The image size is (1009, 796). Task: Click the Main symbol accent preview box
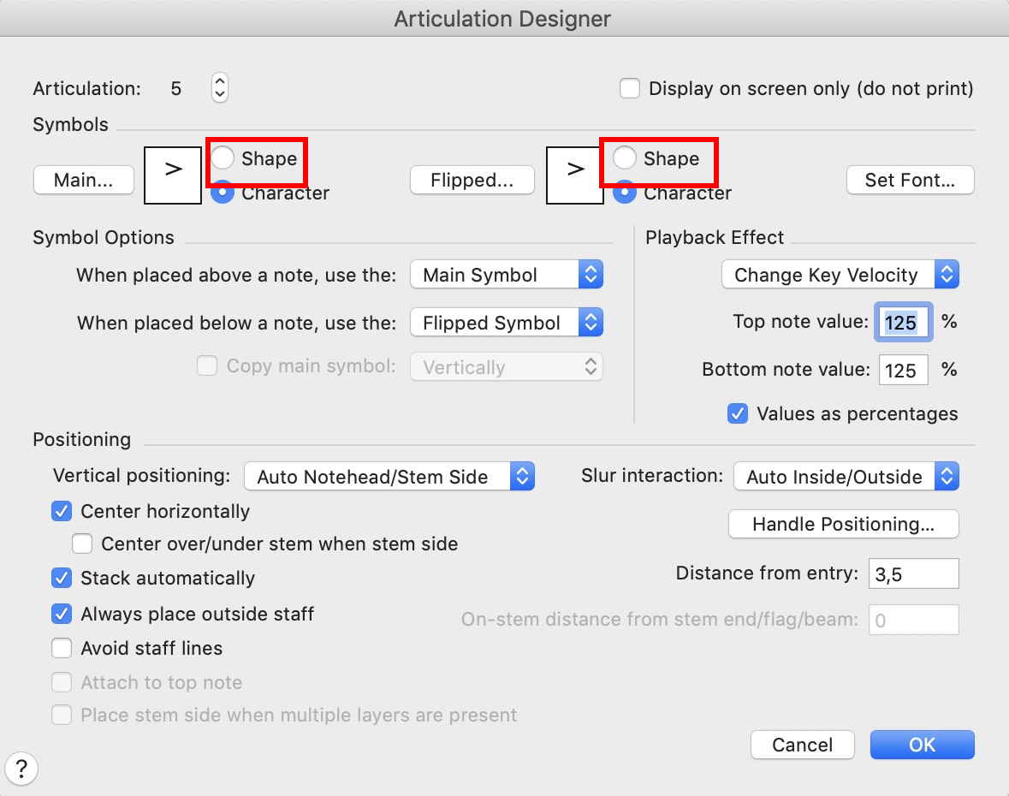(174, 174)
